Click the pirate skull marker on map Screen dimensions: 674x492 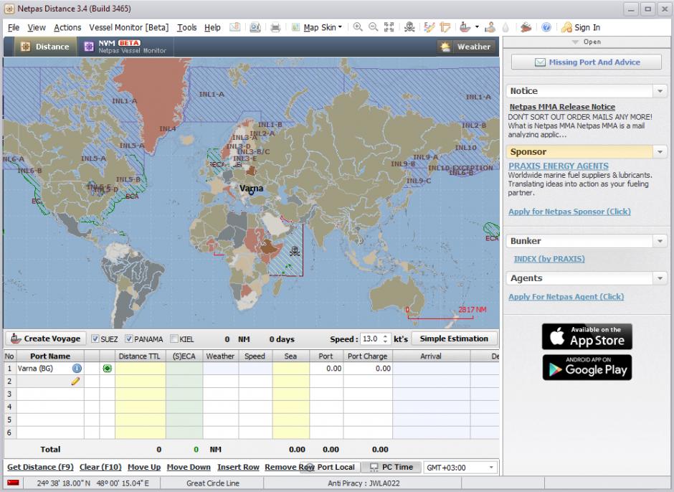(x=295, y=251)
